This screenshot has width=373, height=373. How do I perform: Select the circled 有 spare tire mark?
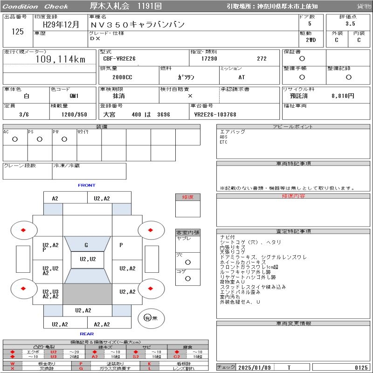click(x=147, y=318)
